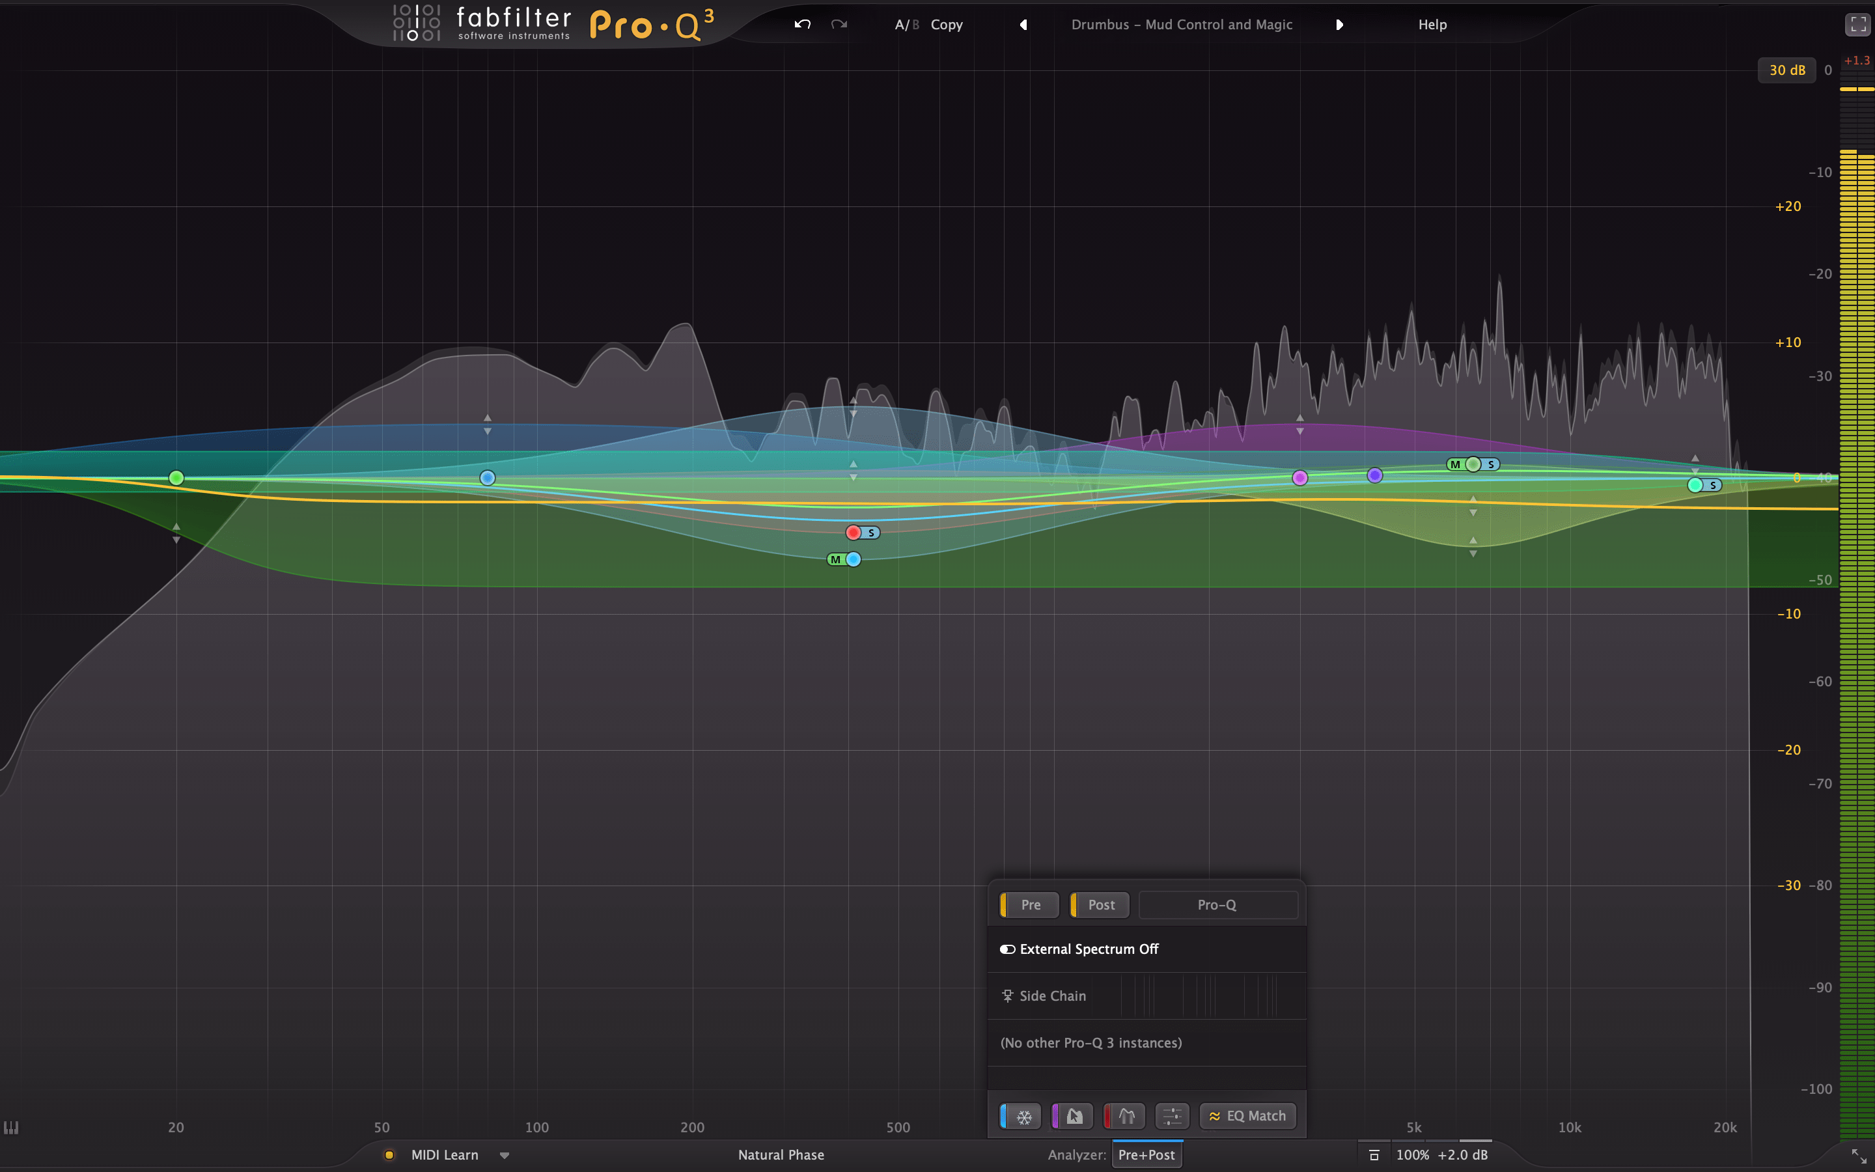Click the S badge on the red band

click(872, 533)
